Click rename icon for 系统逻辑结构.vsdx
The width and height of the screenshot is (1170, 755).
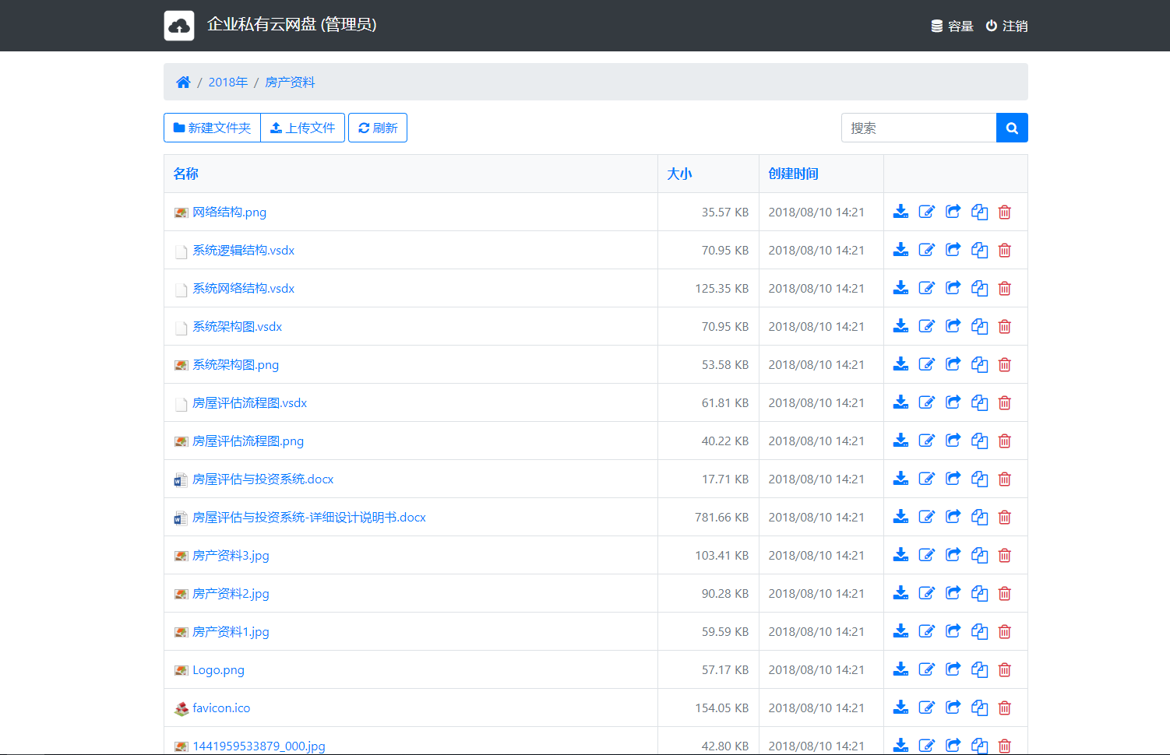tap(926, 250)
